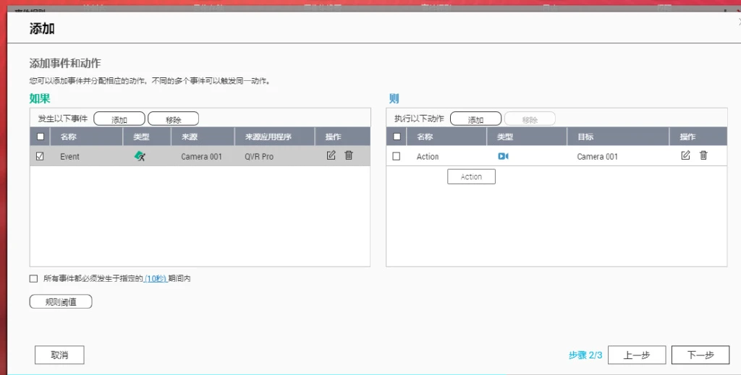
Task: Go back with 上一步 button
Action: click(x=637, y=355)
